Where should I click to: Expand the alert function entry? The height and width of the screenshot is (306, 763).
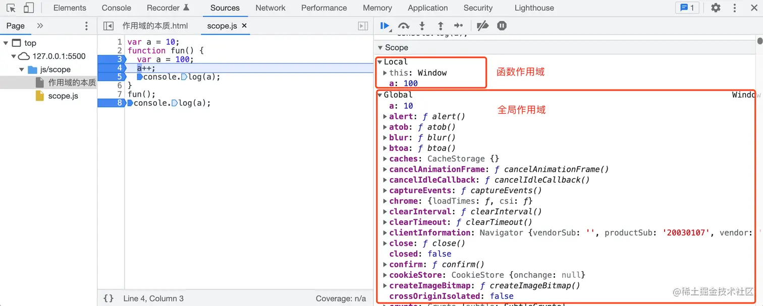pos(385,116)
